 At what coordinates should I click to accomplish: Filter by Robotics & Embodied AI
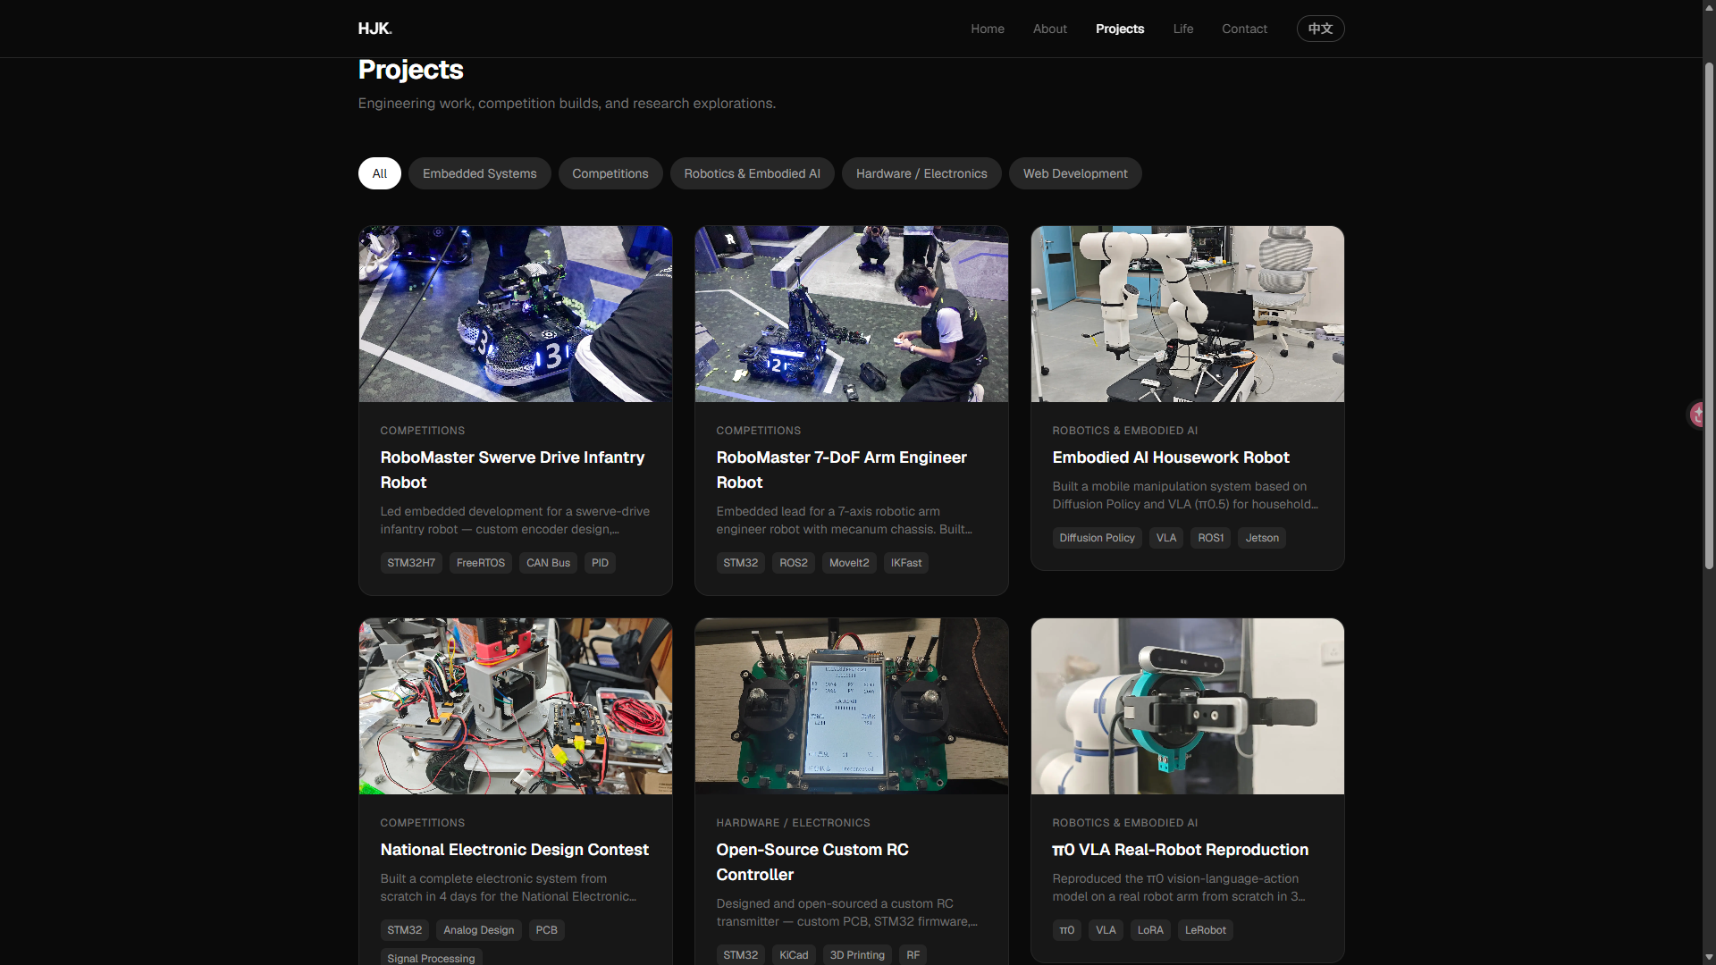point(752,173)
